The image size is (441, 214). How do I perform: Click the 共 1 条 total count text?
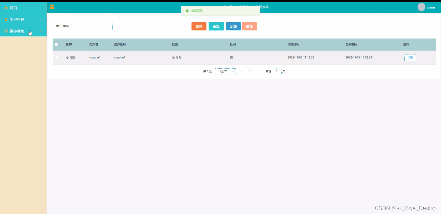pyautogui.click(x=208, y=71)
